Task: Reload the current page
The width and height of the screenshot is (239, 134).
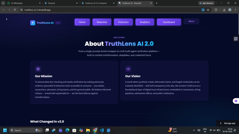Action: [15, 10]
